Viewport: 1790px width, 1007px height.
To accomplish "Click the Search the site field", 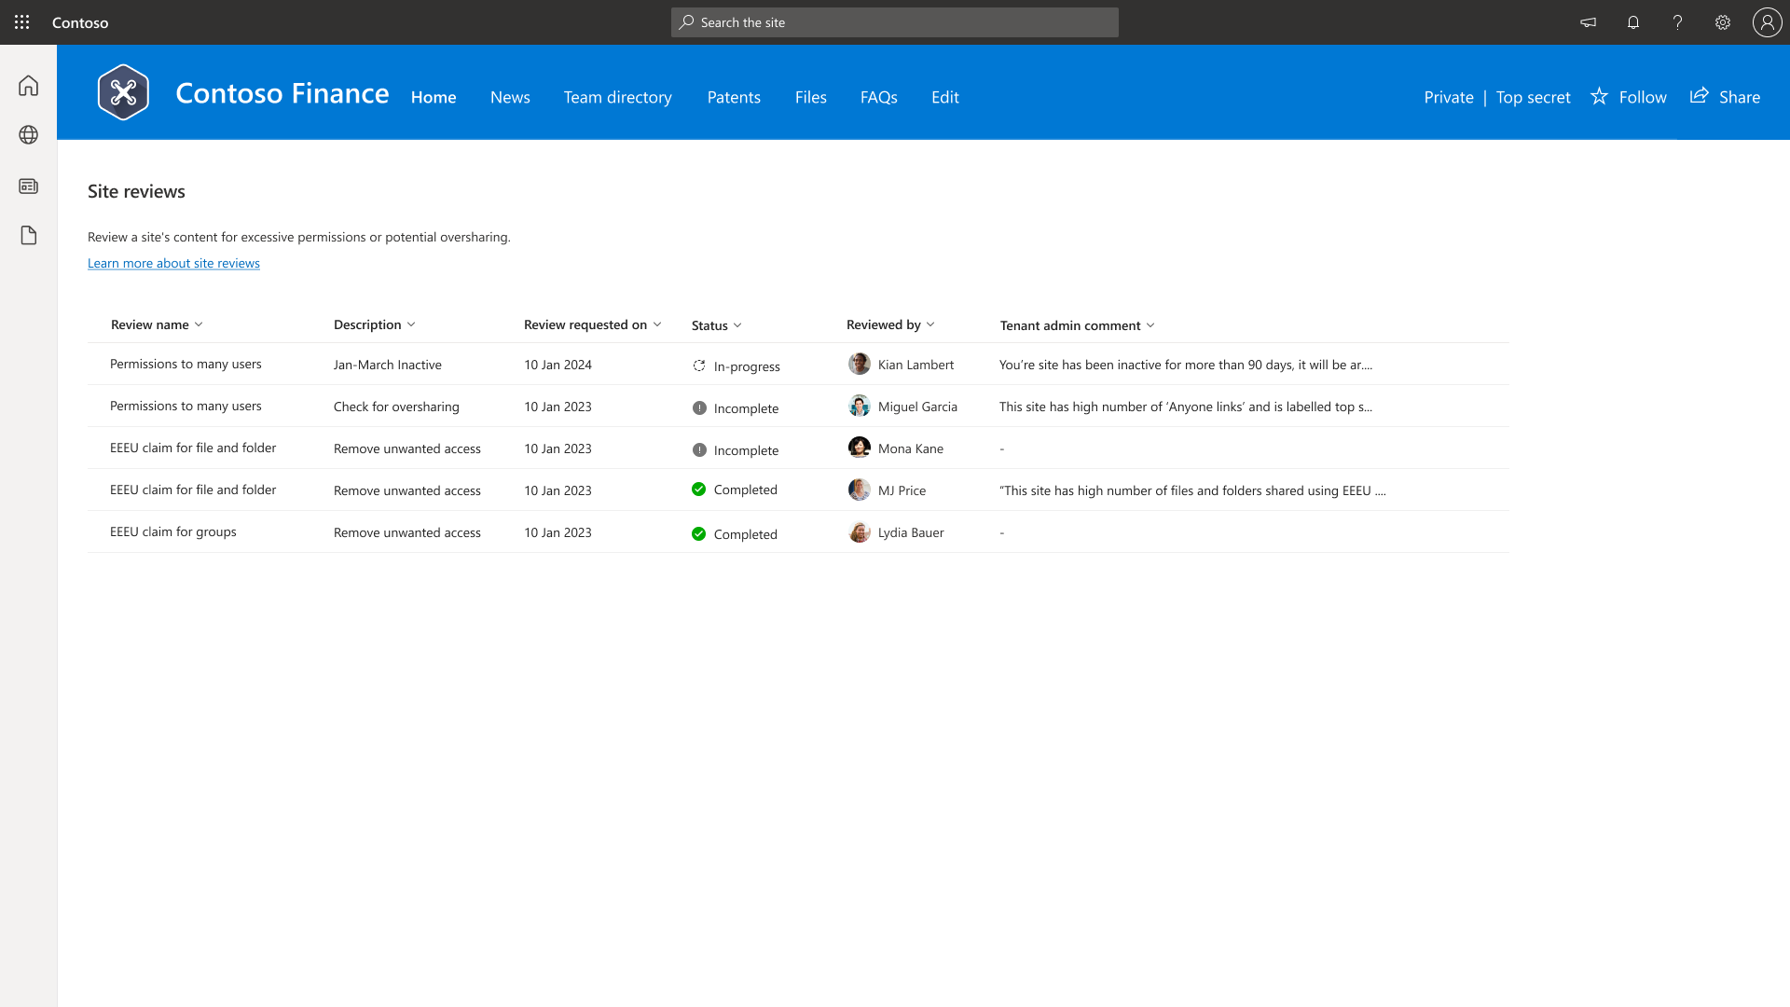I will (x=895, y=22).
